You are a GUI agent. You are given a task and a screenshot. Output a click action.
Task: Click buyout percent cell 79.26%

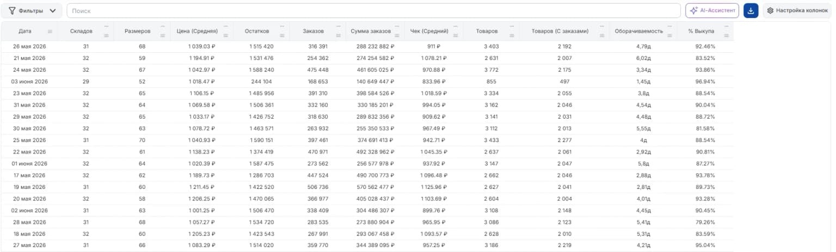(705, 222)
